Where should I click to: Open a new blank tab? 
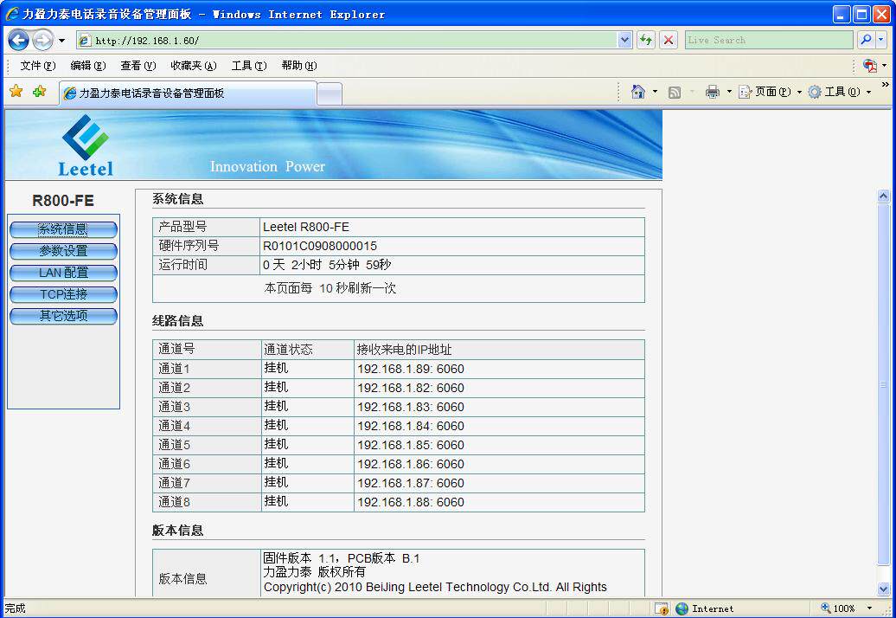point(330,93)
